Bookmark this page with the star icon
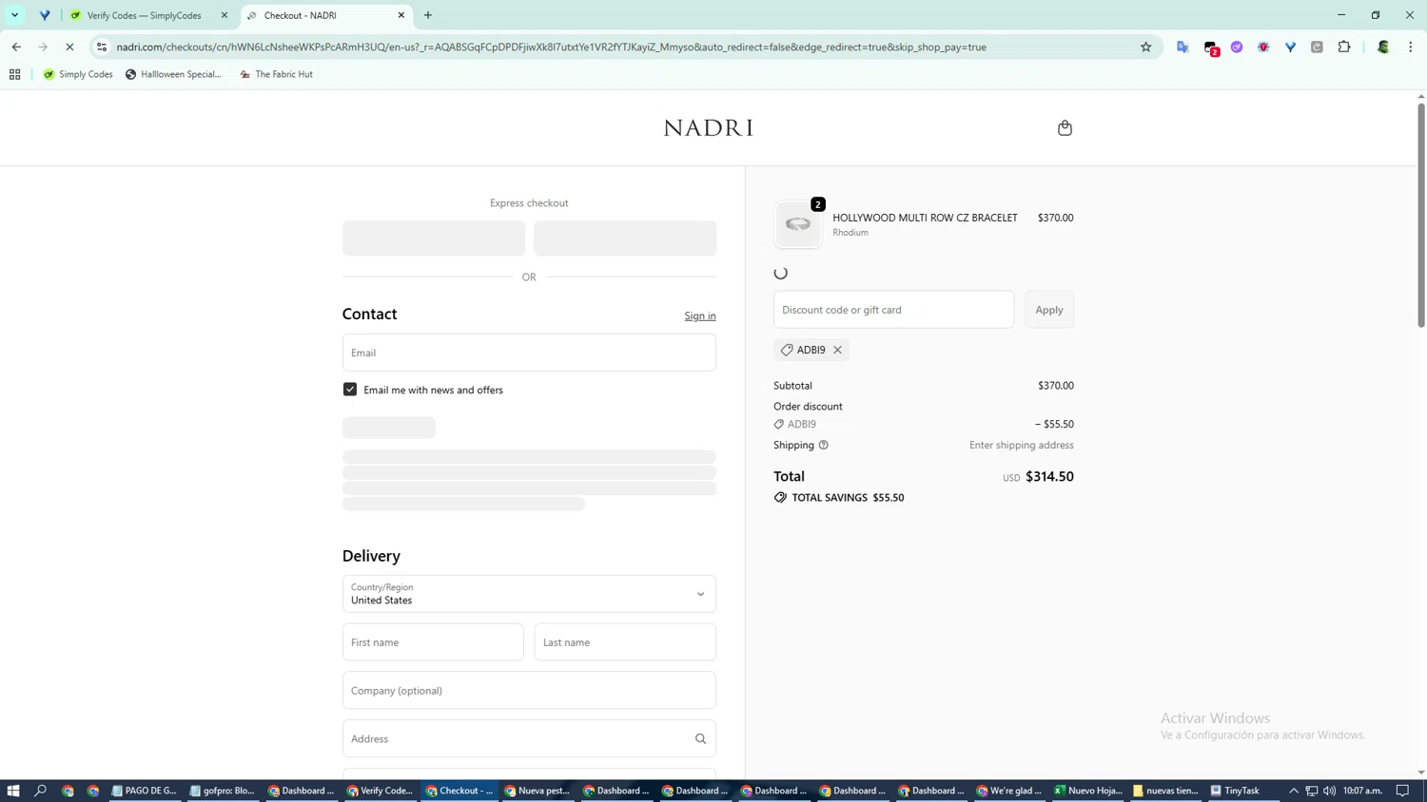Image resolution: width=1427 pixels, height=802 pixels. click(x=1145, y=47)
